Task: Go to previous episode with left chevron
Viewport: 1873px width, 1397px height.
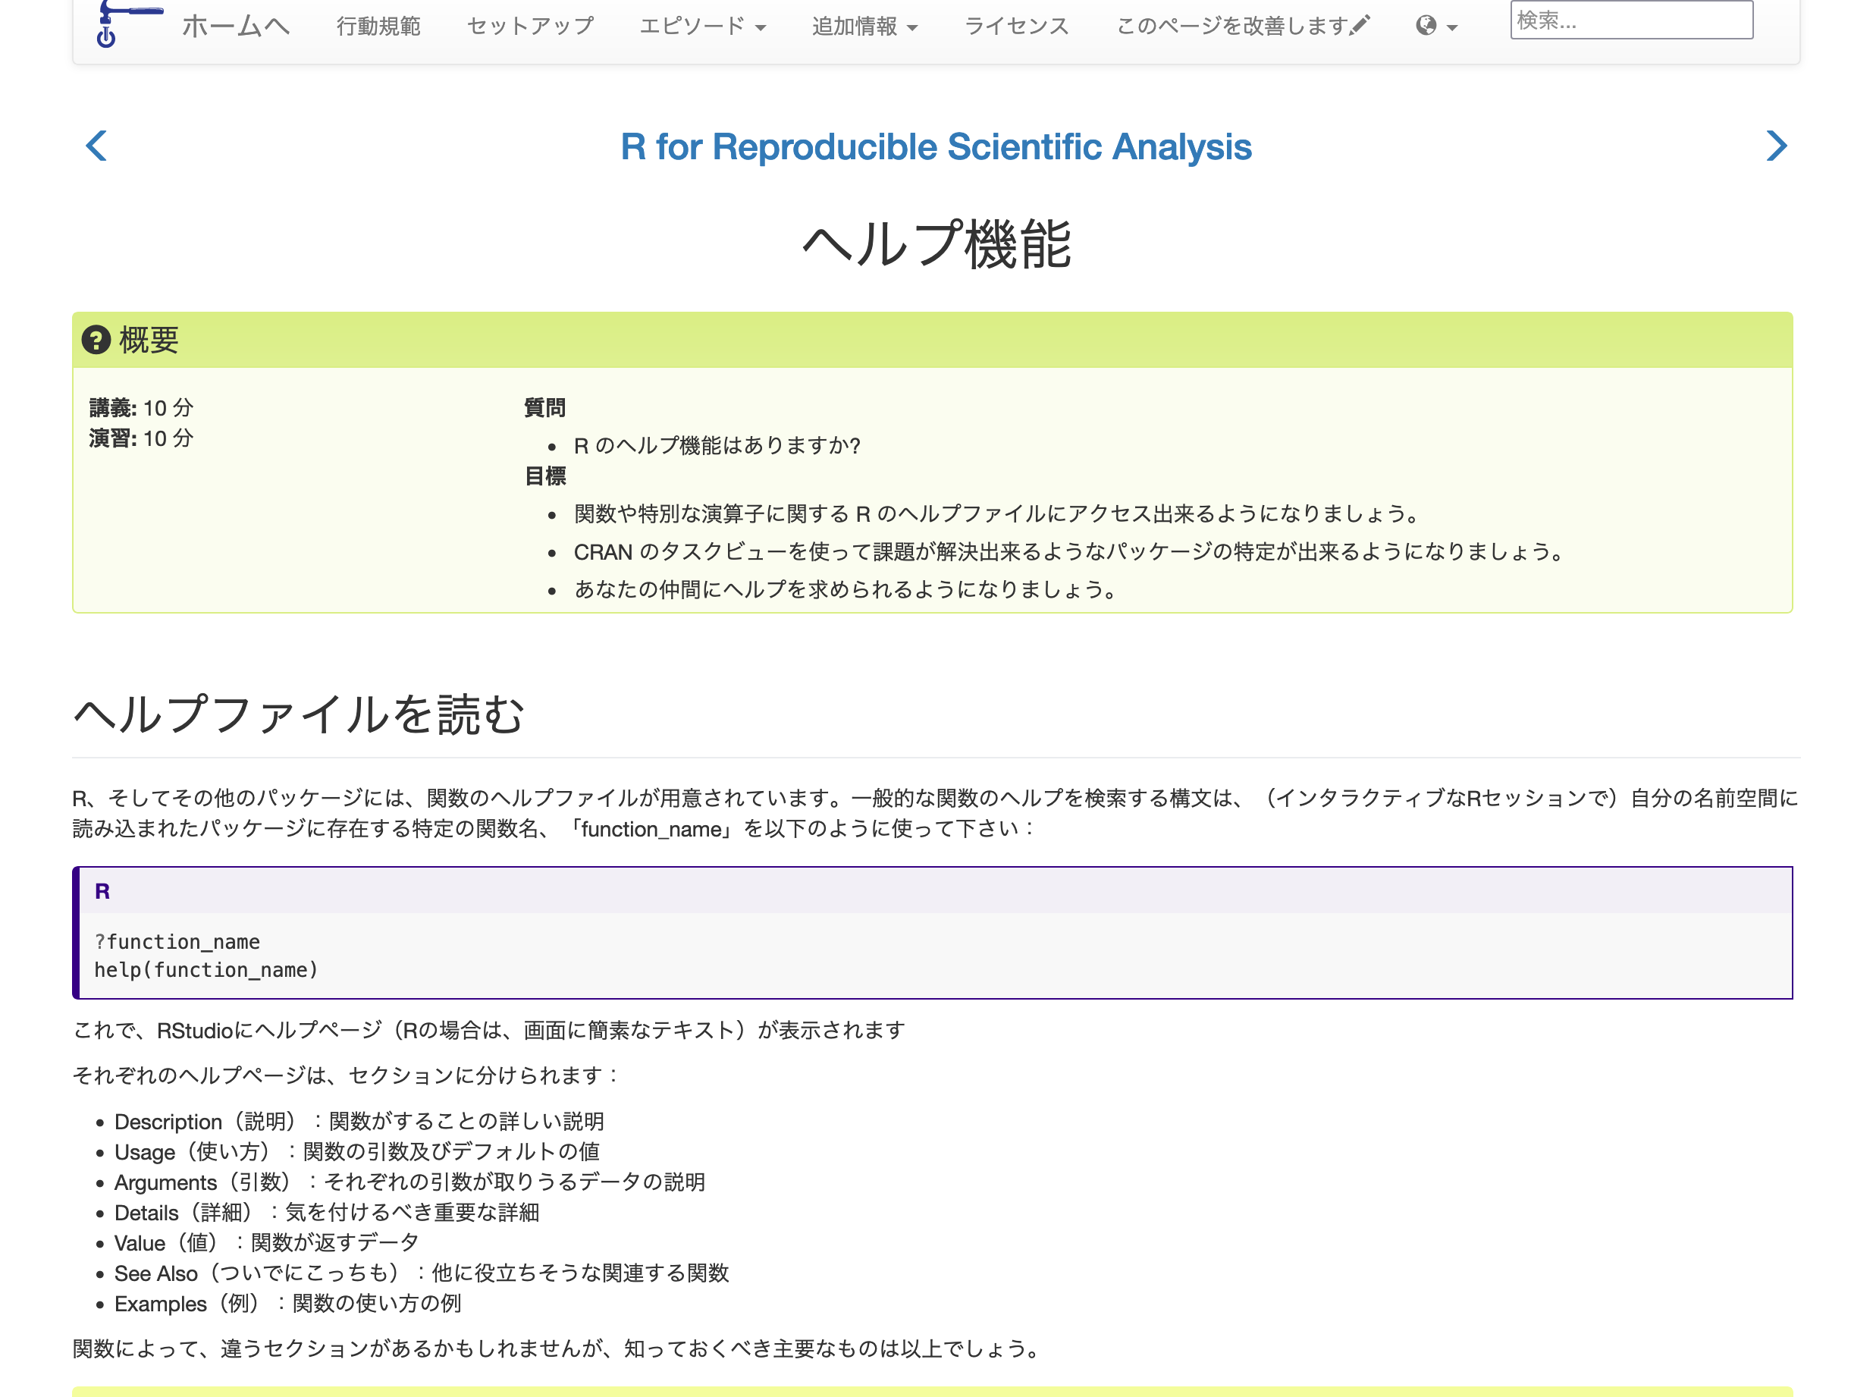Action: [x=96, y=146]
